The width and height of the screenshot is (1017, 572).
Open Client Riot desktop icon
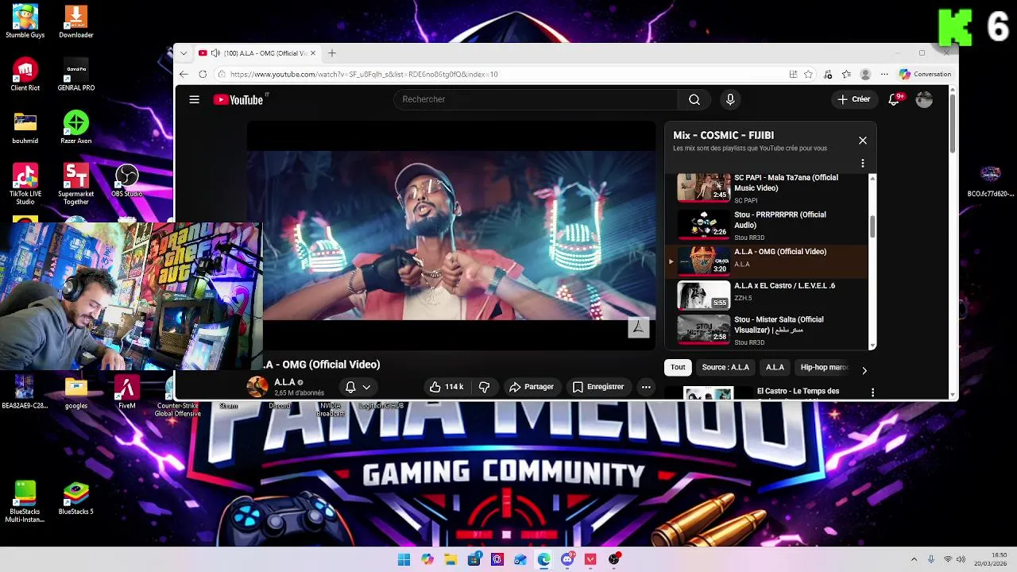pos(25,75)
